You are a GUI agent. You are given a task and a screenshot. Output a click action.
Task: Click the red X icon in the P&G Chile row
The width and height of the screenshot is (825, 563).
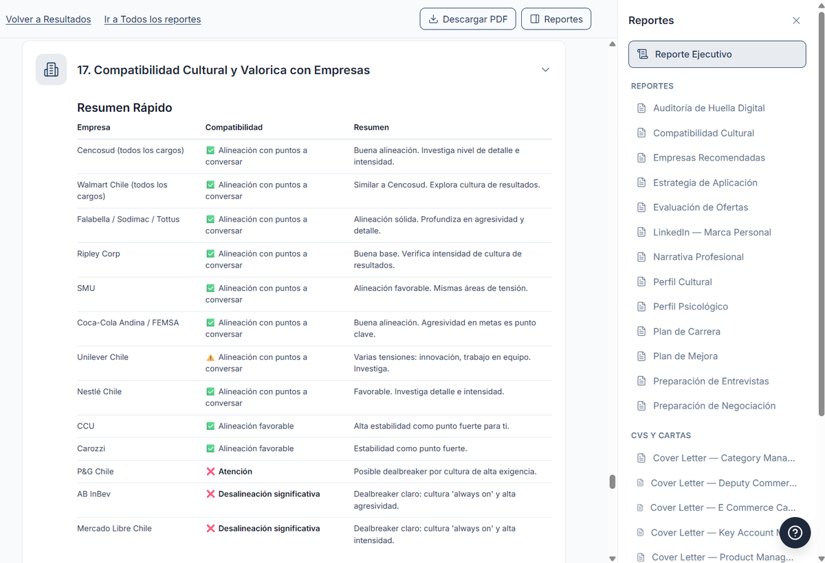[210, 472]
